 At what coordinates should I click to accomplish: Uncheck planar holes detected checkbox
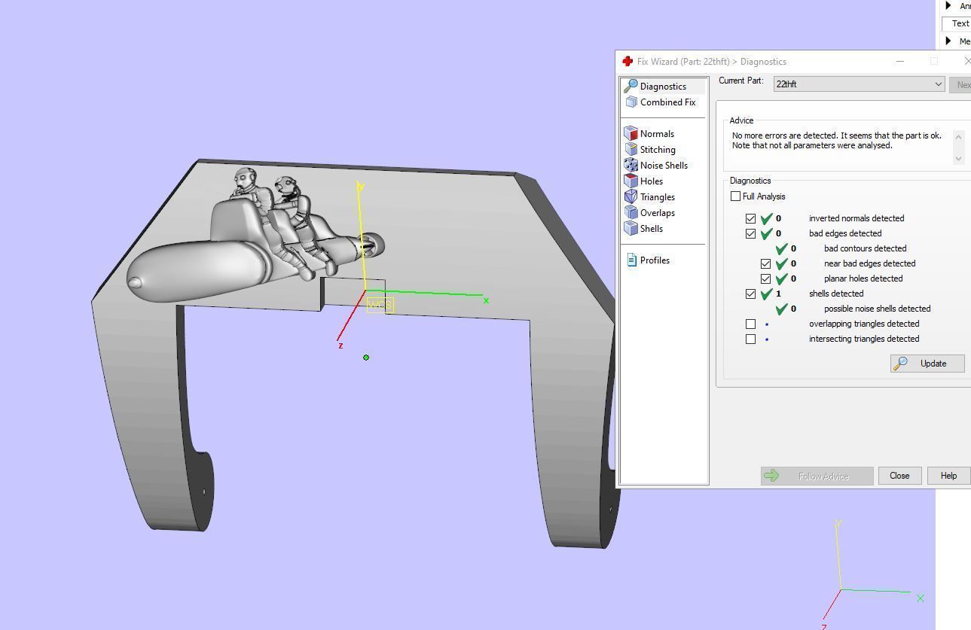coord(765,278)
